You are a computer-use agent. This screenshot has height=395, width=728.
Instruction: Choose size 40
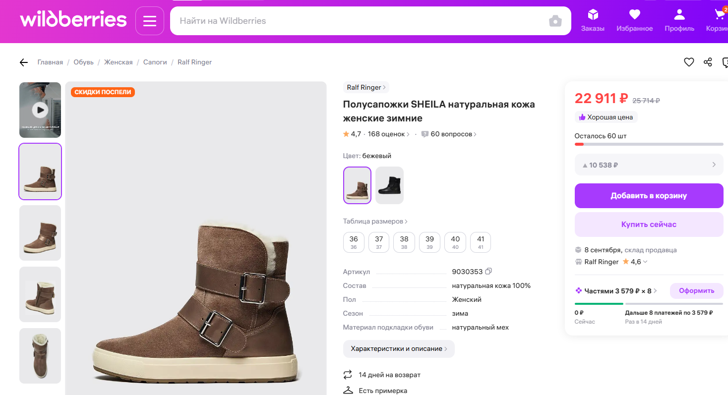[x=455, y=242]
